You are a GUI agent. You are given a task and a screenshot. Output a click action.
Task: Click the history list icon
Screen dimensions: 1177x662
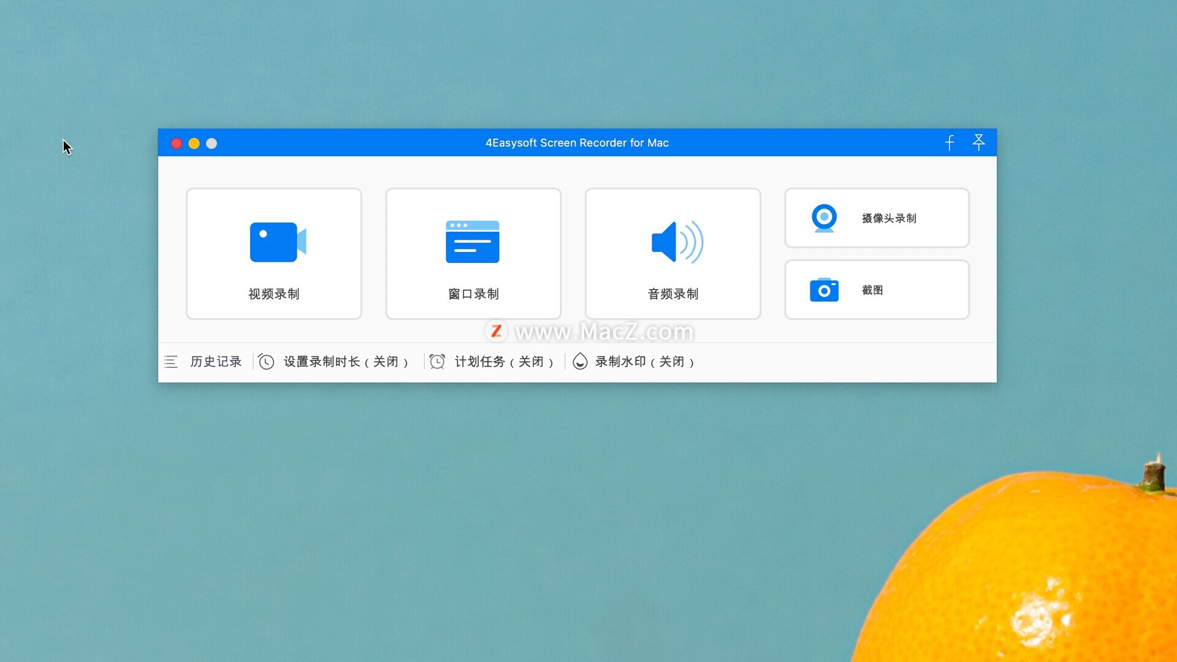point(171,362)
